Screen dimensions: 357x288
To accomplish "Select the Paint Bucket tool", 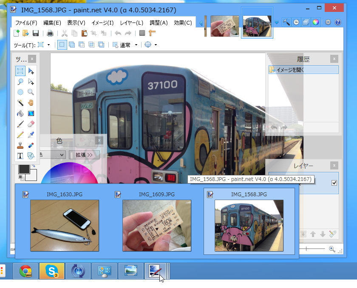I will (20, 113).
